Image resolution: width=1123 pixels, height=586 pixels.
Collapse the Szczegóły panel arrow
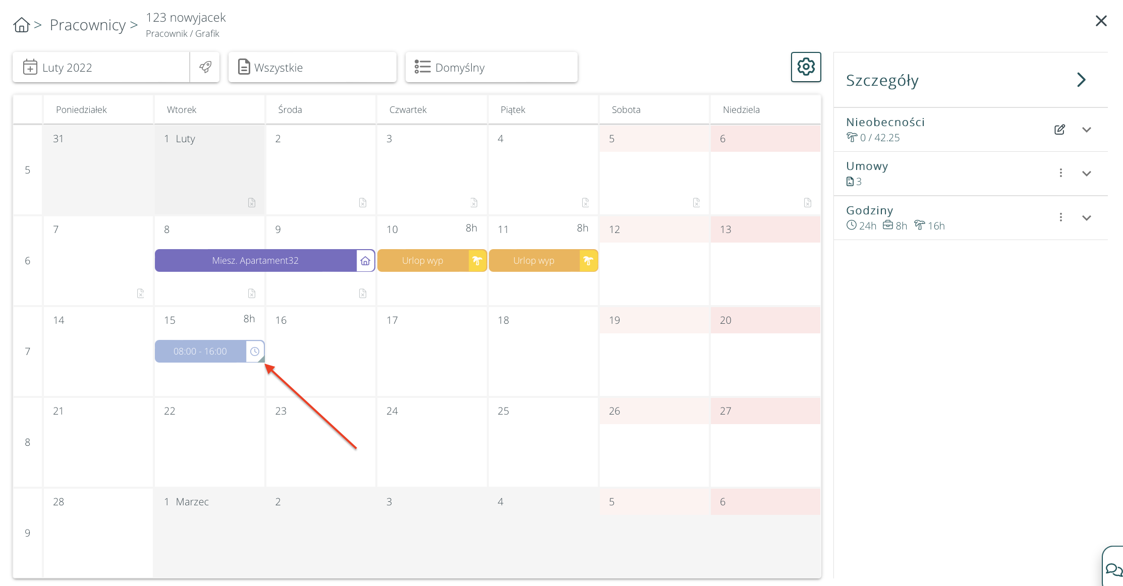1081,80
